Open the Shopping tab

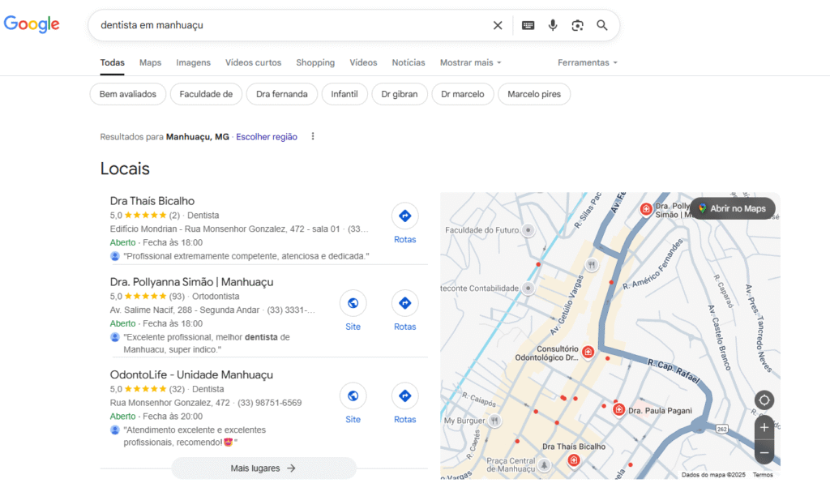(x=315, y=62)
